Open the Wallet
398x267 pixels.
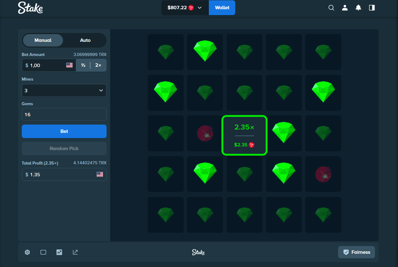(x=222, y=8)
